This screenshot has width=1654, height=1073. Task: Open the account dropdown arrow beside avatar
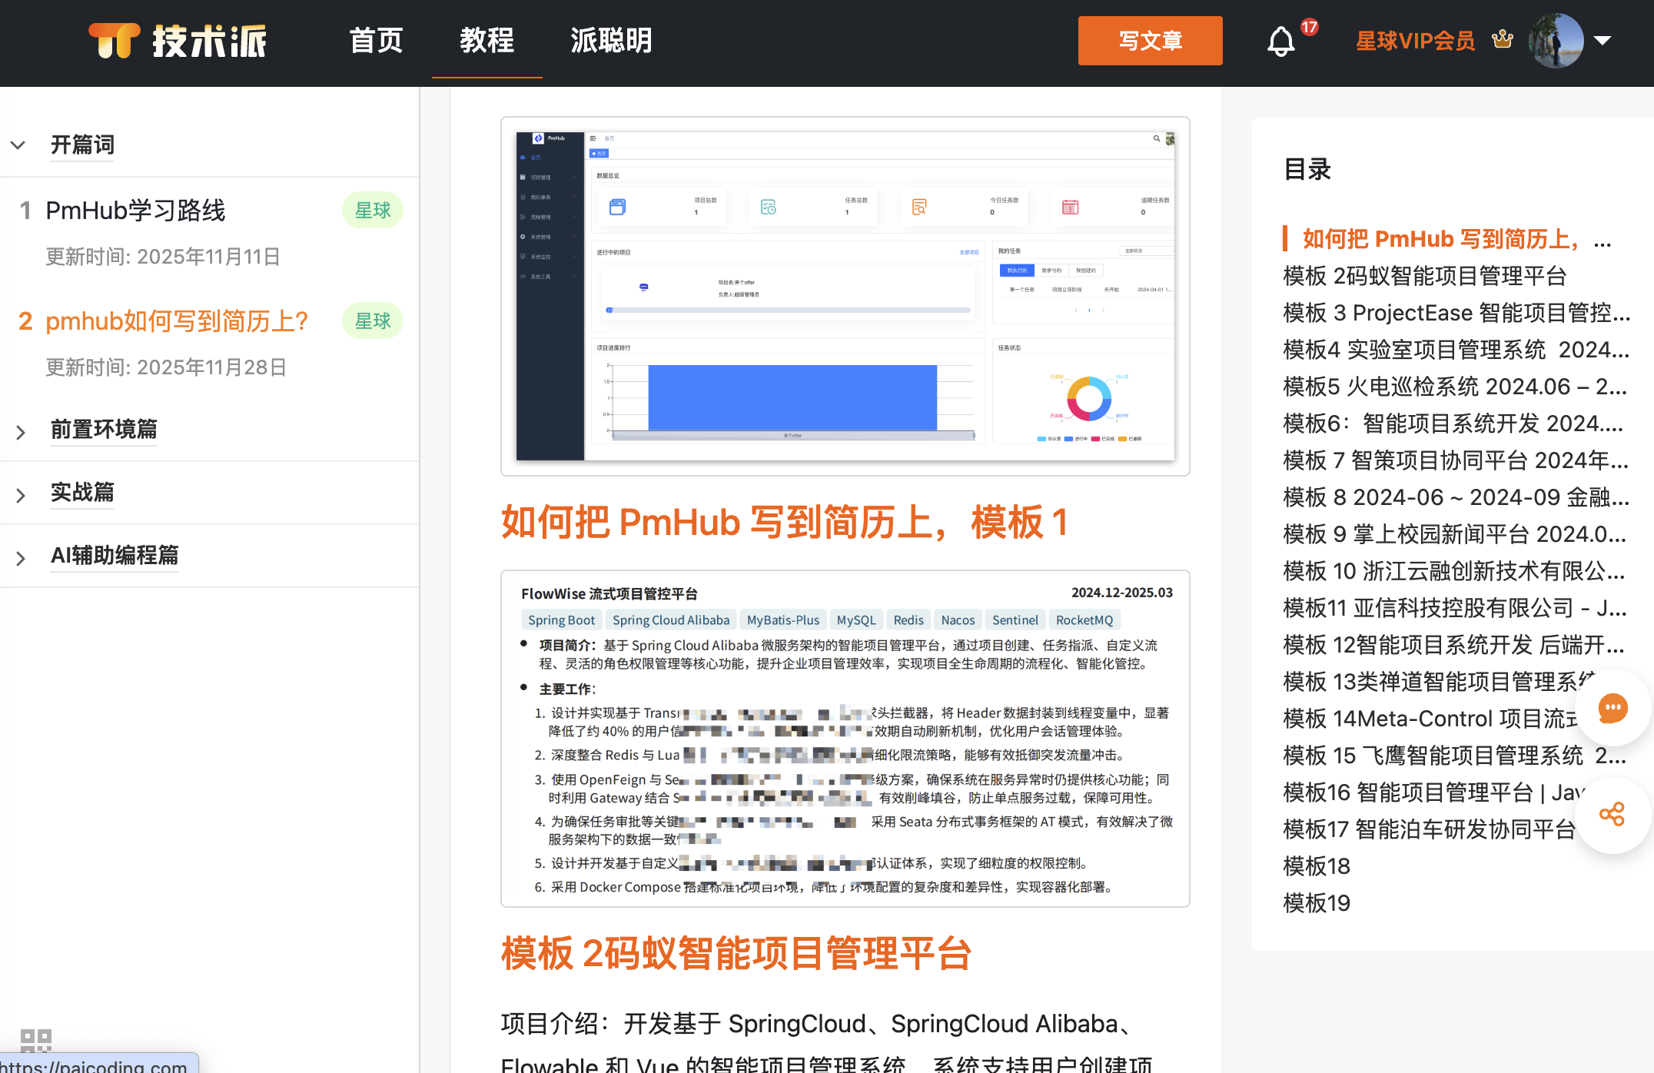click(x=1603, y=40)
